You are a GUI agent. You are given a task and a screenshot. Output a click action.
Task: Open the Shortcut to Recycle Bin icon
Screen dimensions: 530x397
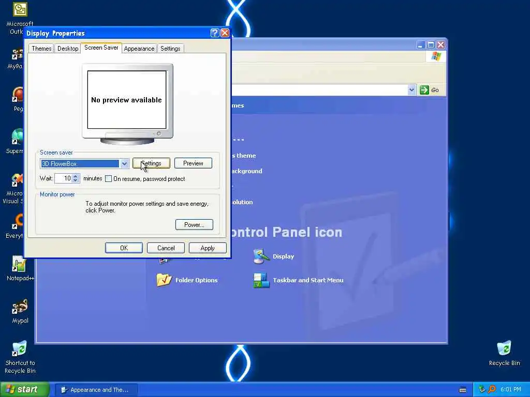19,348
